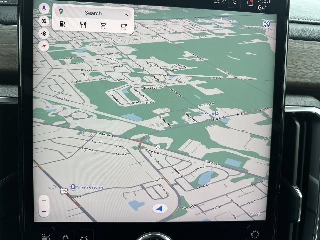This screenshot has width=320, height=240.
Task: Tap the Sheetz Gasoline label
Action: [90, 187]
